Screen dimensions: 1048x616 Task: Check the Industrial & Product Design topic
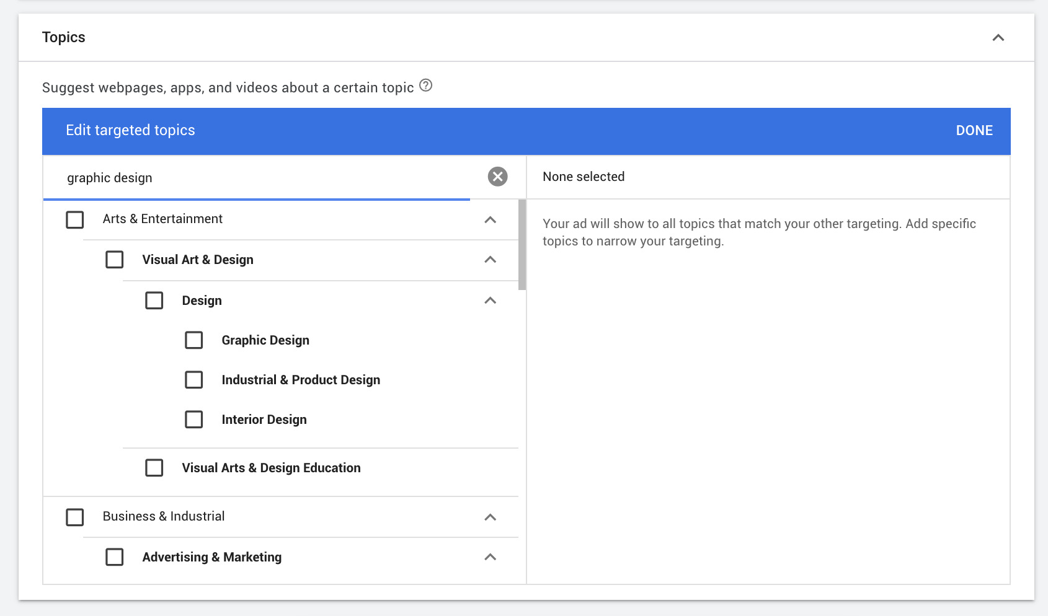pos(194,380)
